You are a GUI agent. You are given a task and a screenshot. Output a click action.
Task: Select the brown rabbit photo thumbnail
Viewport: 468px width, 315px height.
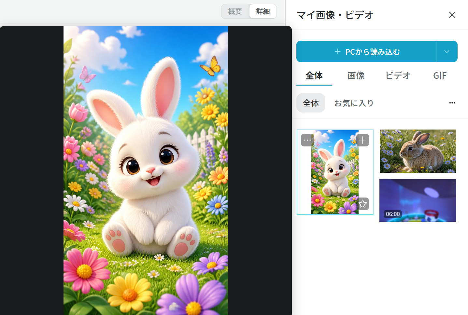[x=418, y=151]
